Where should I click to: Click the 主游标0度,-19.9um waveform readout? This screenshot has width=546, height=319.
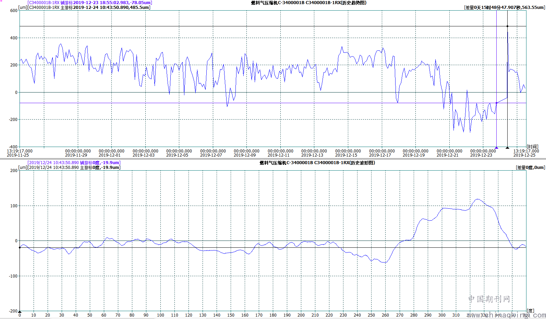tap(74, 168)
